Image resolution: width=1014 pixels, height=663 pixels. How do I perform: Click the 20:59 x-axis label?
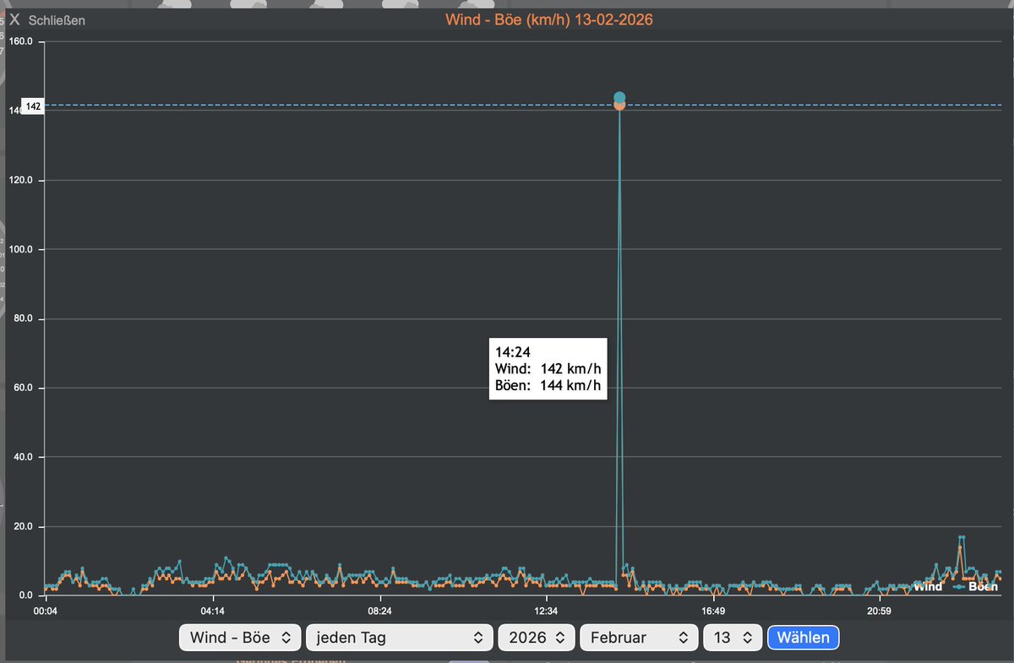pyautogui.click(x=880, y=611)
